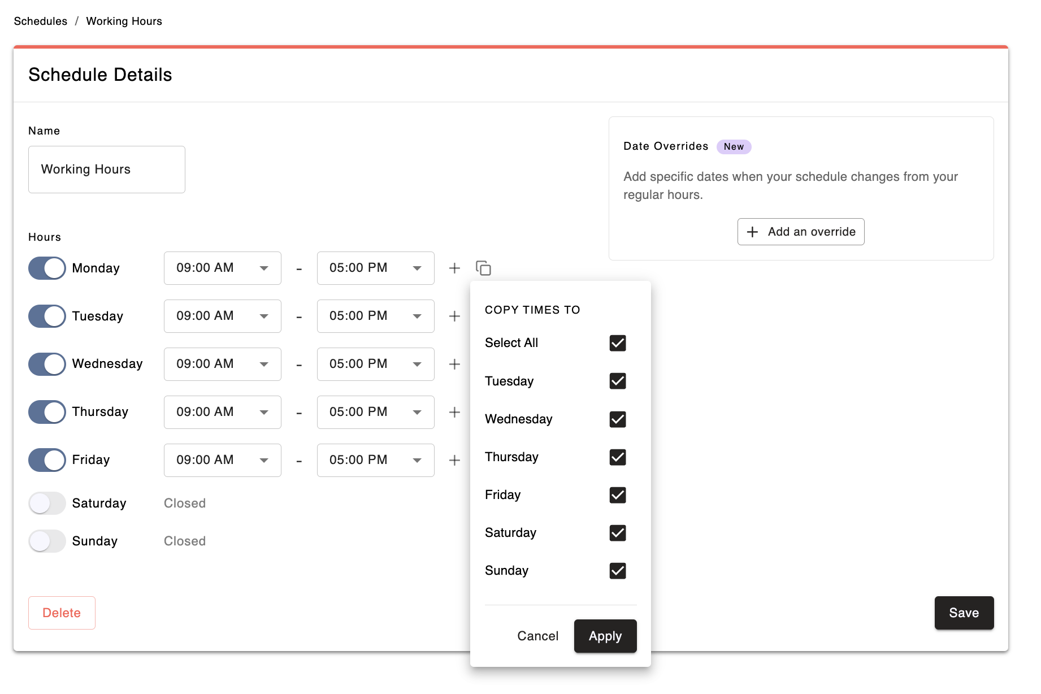
Task: Open Friday start time dropdown
Action: pos(223,460)
